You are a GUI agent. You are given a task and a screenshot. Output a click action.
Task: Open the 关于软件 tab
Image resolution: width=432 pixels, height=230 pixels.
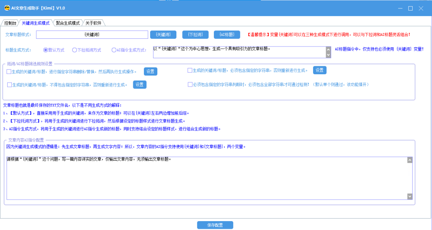pyautogui.click(x=93, y=23)
